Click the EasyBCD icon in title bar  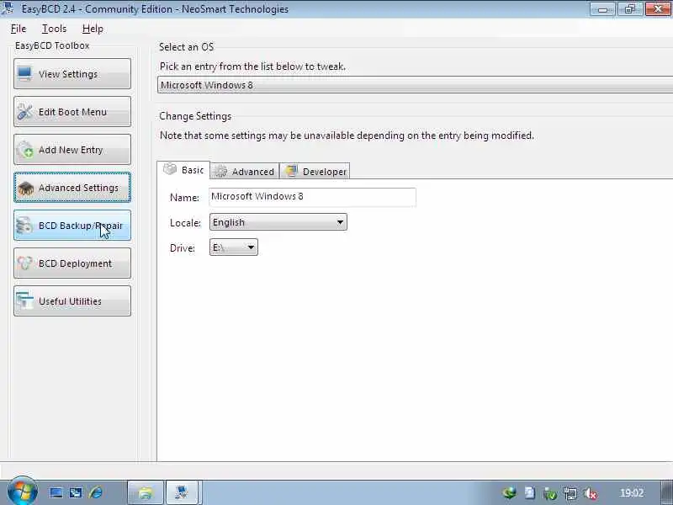point(8,8)
